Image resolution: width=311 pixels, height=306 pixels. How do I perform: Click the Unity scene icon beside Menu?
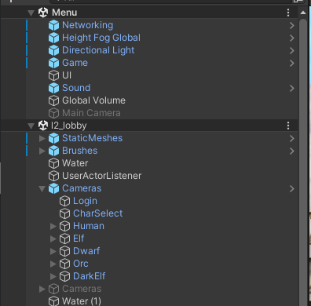pos(43,13)
